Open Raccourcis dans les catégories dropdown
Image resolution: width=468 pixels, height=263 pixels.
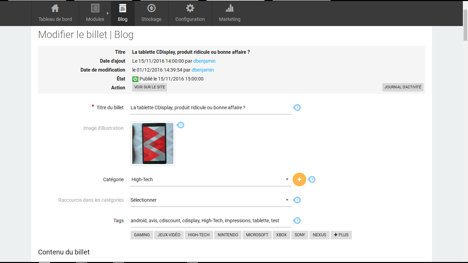[x=211, y=200]
